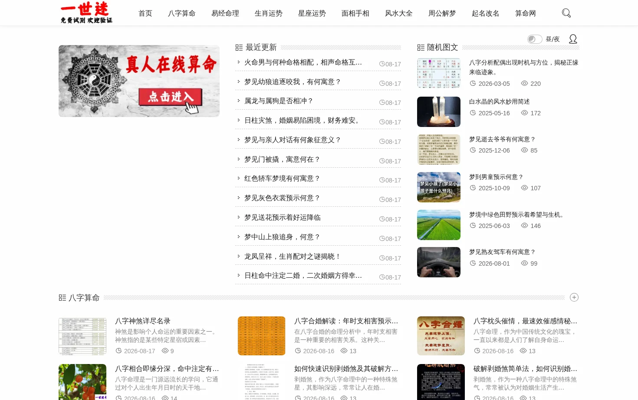The image size is (638, 400).
Task: Open 梦到男童预示何意？ article title
Action: pyautogui.click(x=497, y=177)
